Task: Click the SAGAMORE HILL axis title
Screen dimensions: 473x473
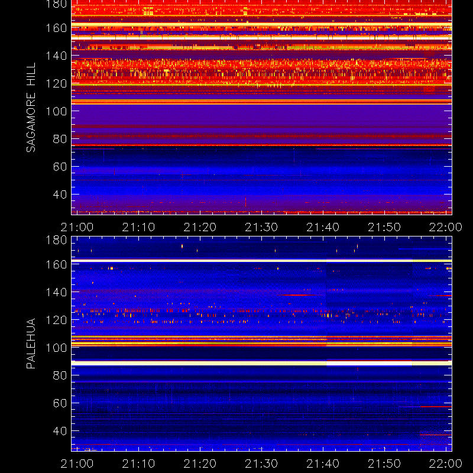Action: tap(31, 108)
